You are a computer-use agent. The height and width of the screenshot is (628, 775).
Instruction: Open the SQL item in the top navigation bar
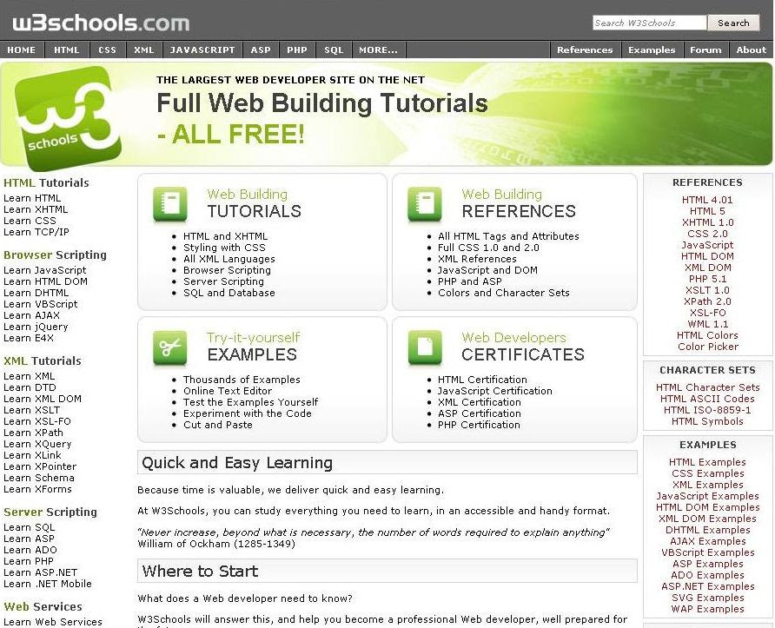[x=334, y=50]
